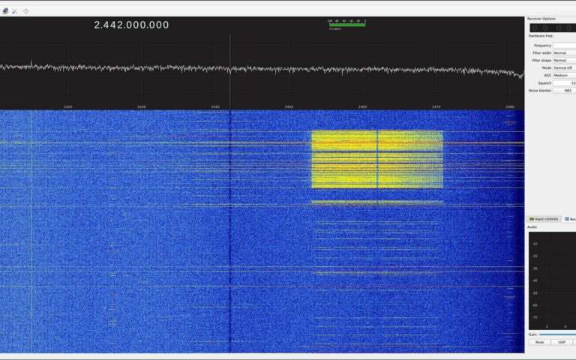Click the audio spectrum plot
Image resolution: width=576 pixels, height=360 pixels.
552,280
